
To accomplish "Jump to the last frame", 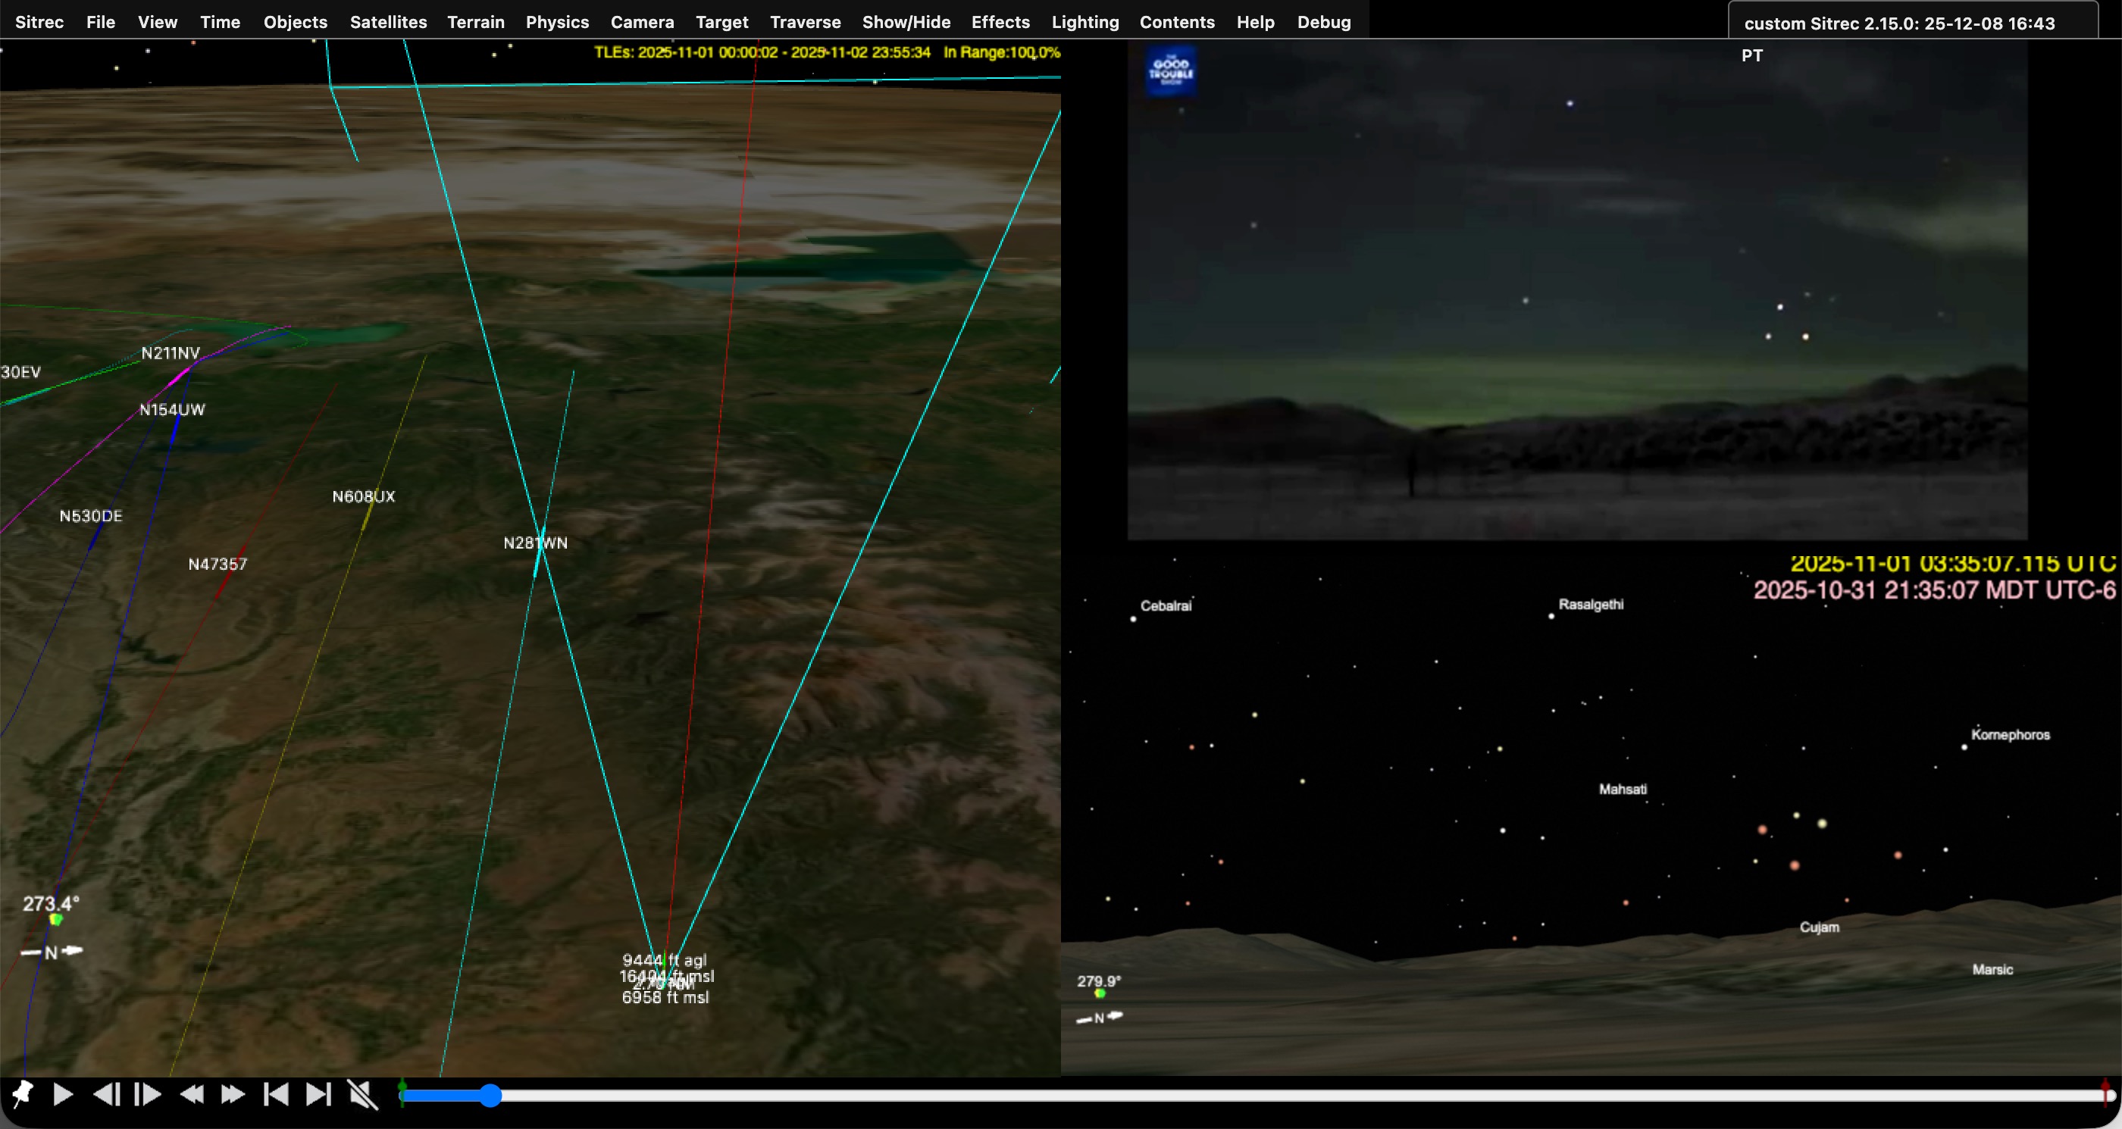I will [x=318, y=1094].
